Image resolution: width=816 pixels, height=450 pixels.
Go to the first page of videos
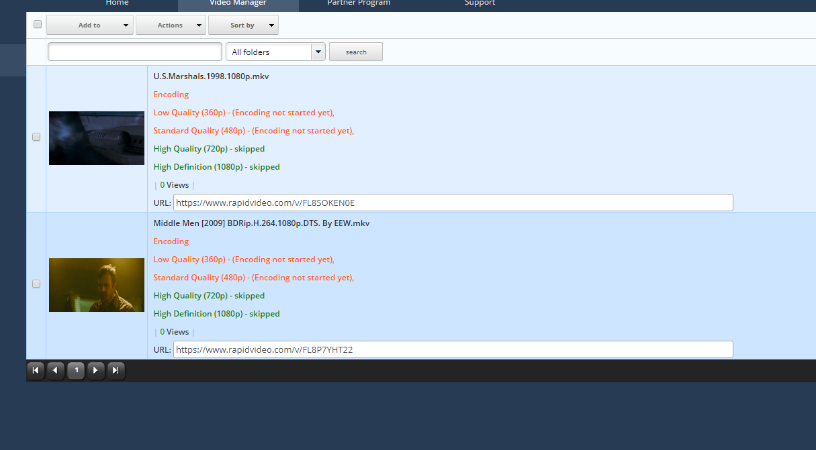[36, 370]
